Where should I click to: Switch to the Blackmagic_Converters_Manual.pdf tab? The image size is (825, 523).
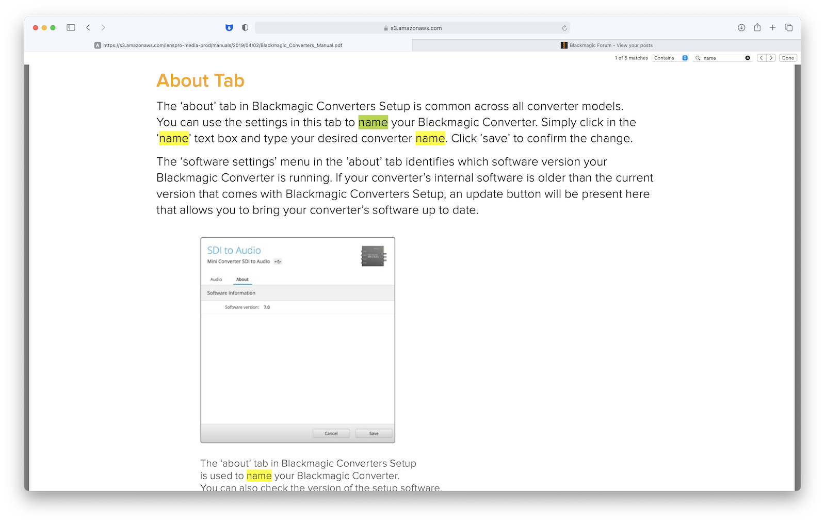point(218,45)
